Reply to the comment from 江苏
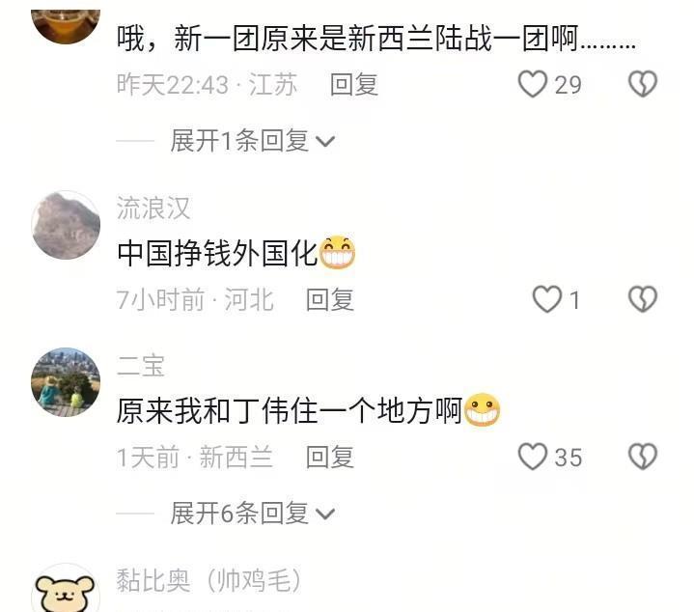Screen dimensions: 694x612 354,85
